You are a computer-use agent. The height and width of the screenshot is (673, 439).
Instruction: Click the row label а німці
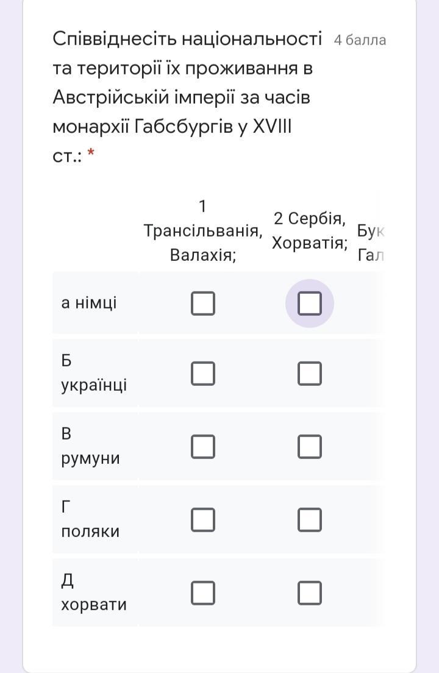coord(89,303)
